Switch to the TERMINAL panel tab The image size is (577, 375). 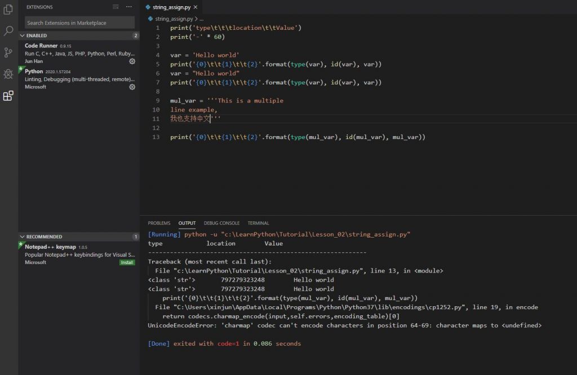258,223
